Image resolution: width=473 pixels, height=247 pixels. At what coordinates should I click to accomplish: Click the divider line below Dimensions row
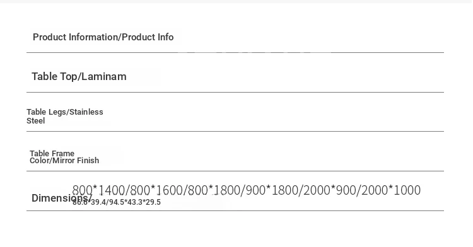[235, 211]
